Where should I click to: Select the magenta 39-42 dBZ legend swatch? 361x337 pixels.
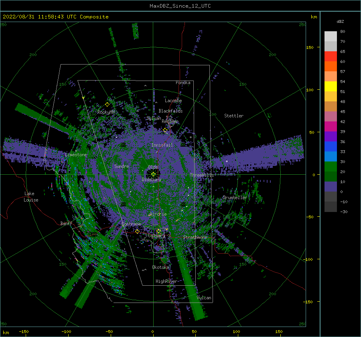point(331,127)
